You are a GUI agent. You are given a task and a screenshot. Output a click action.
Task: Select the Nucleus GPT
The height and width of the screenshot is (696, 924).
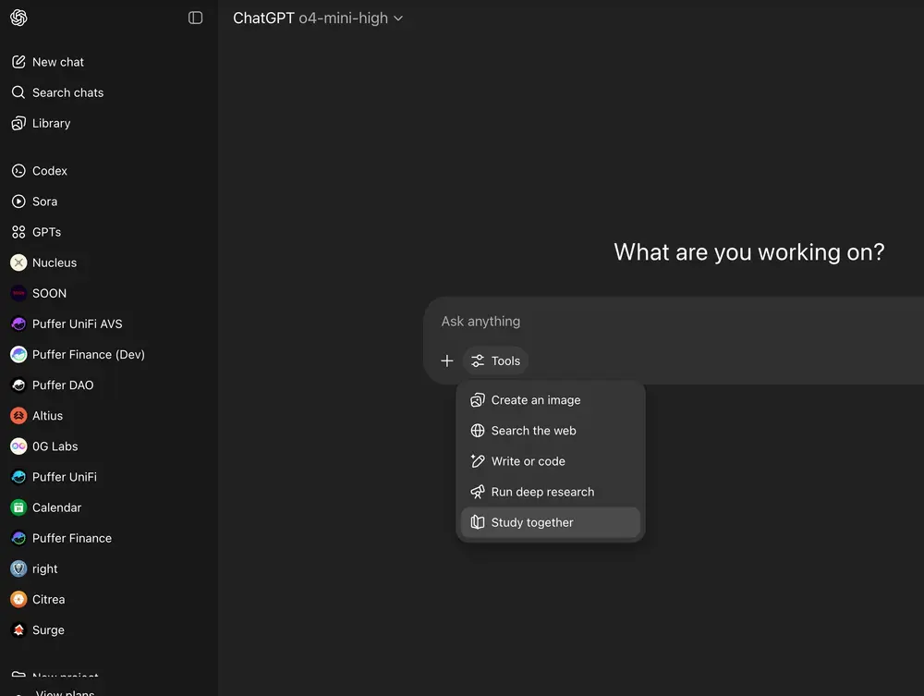54,263
